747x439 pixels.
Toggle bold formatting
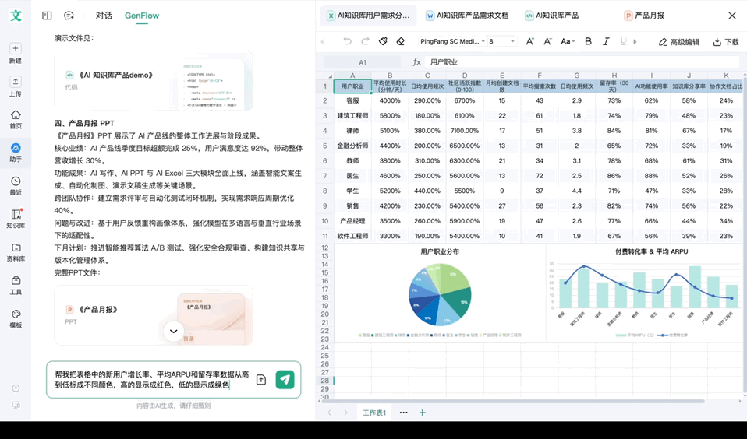click(x=588, y=41)
